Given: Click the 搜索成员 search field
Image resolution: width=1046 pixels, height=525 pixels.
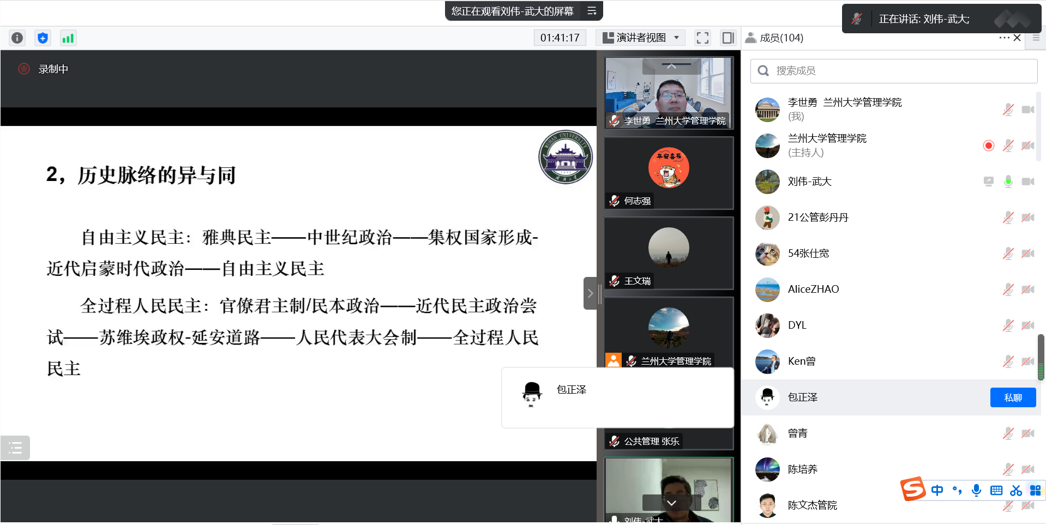Looking at the screenshot, I should (894, 71).
